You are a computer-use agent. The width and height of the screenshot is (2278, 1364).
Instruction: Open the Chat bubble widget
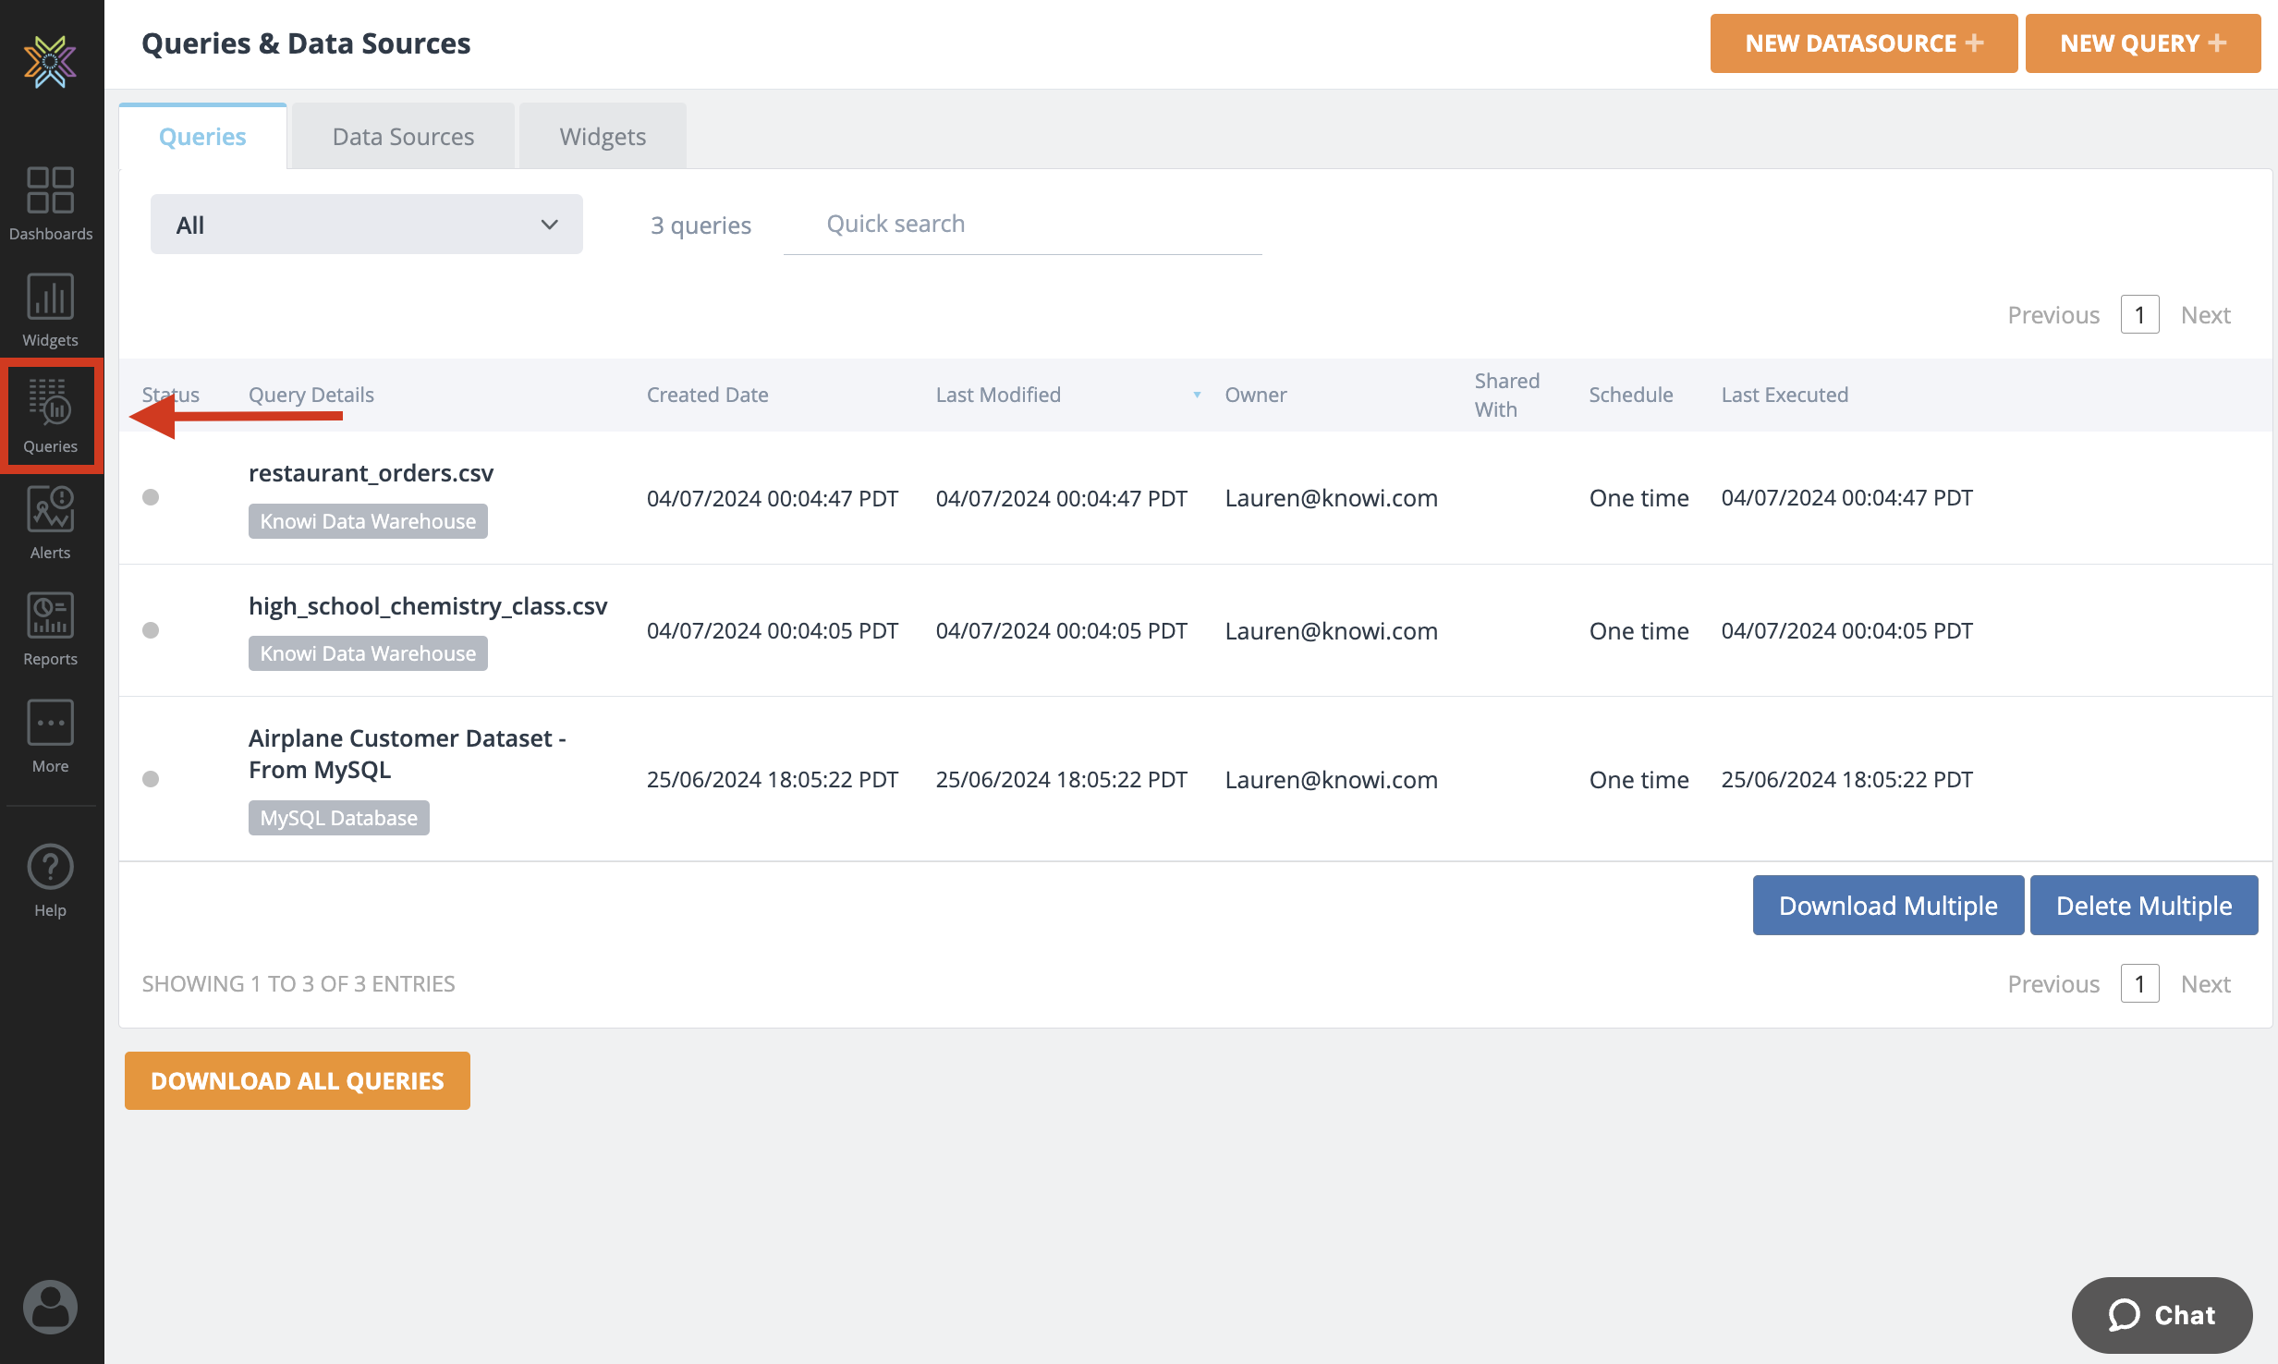(2162, 1315)
